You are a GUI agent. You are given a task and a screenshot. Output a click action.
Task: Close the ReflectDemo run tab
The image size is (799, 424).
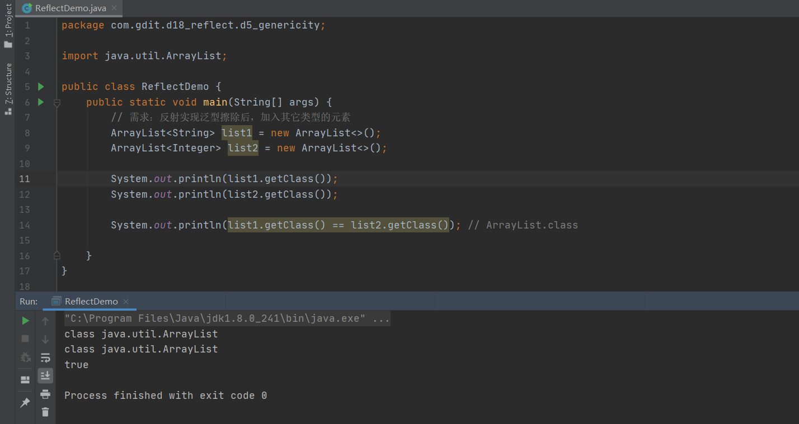[126, 302]
